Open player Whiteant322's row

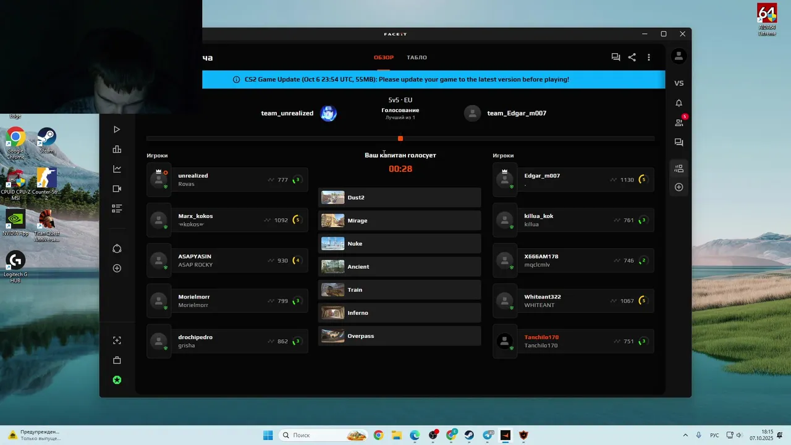[573, 301]
